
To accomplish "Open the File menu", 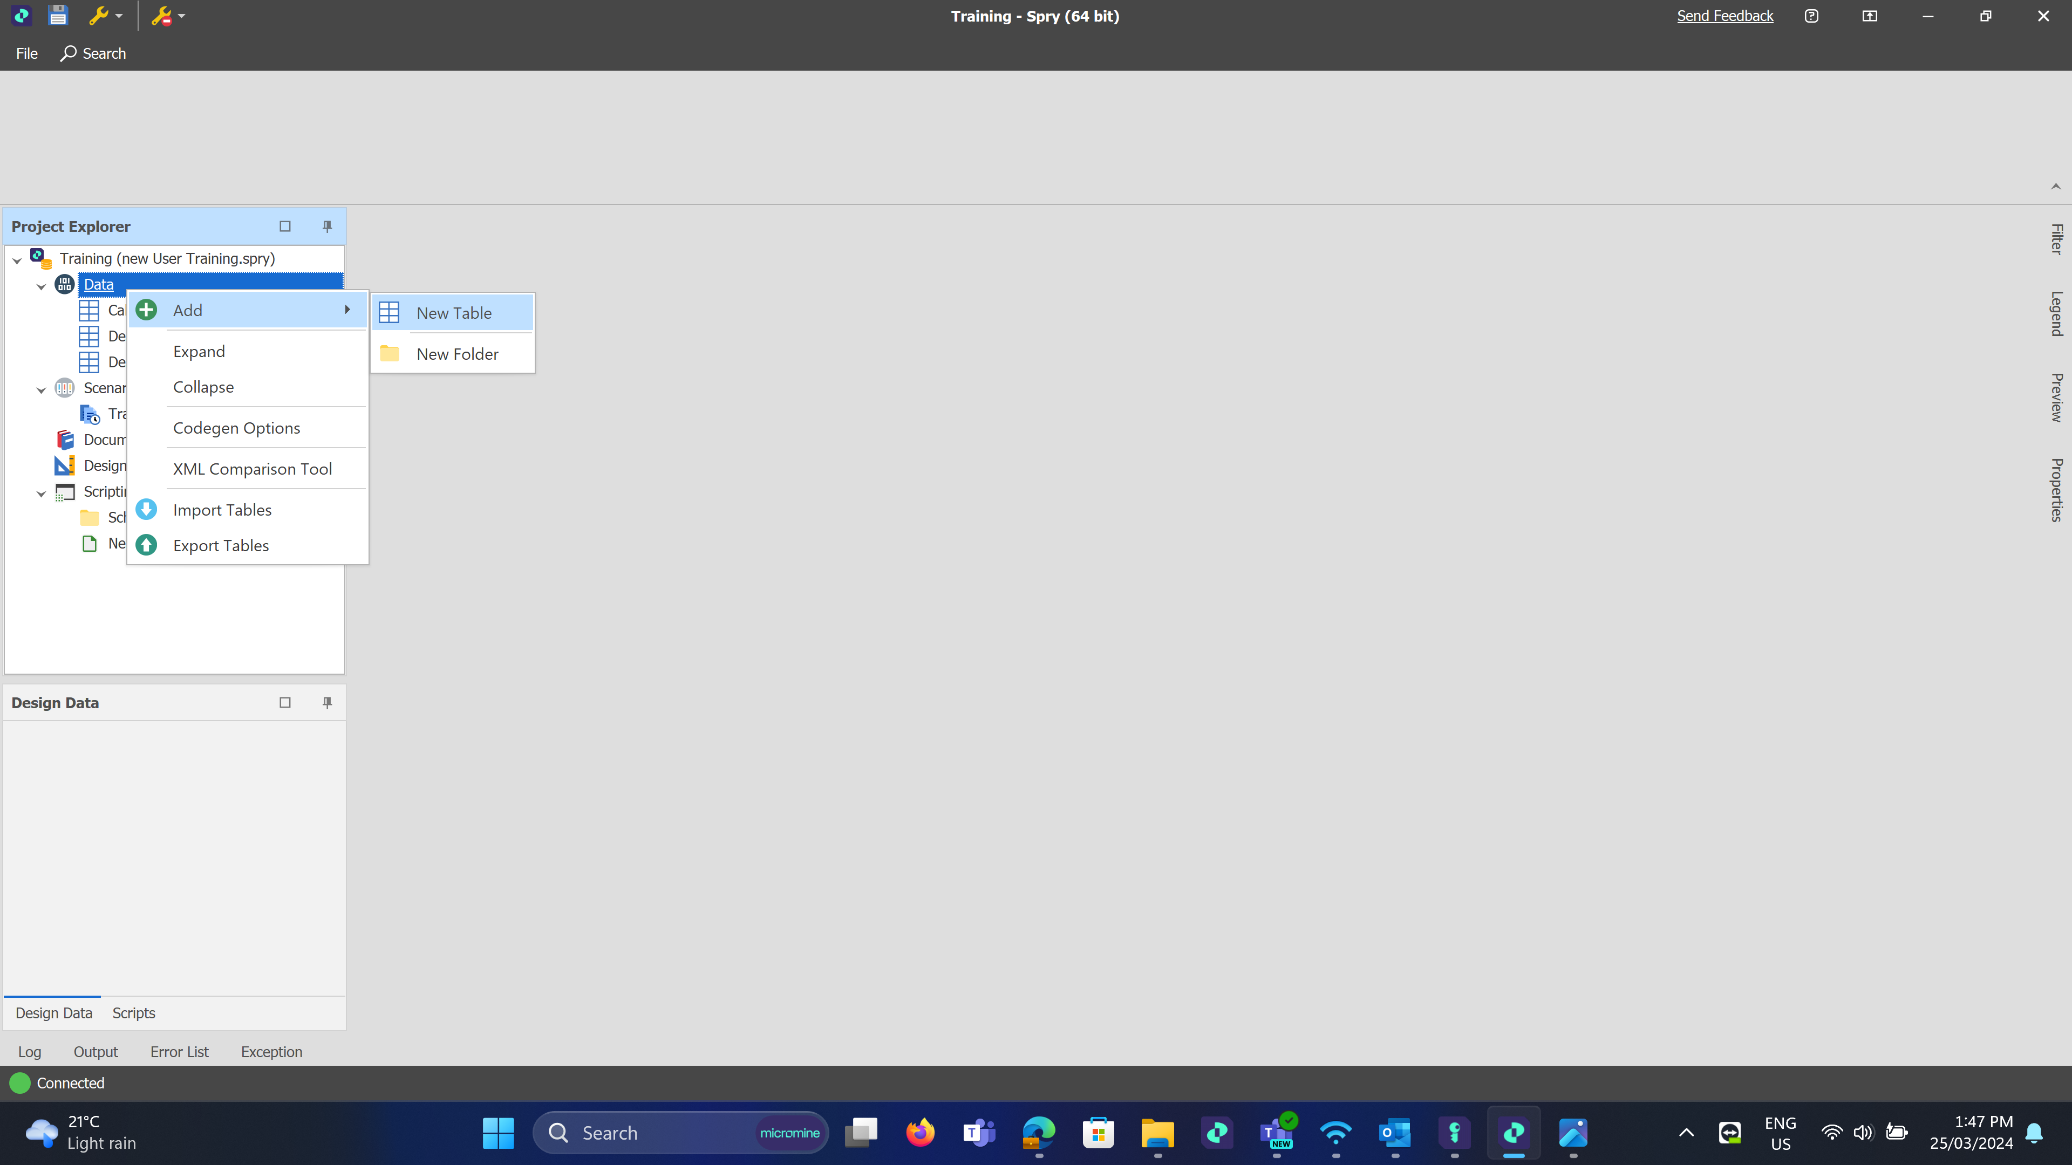I will click(26, 53).
